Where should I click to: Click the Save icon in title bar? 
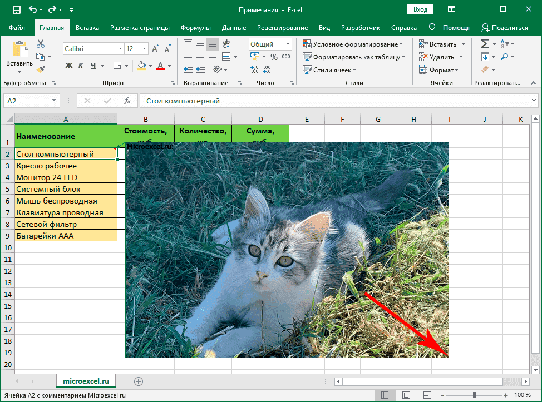(x=16, y=9)
